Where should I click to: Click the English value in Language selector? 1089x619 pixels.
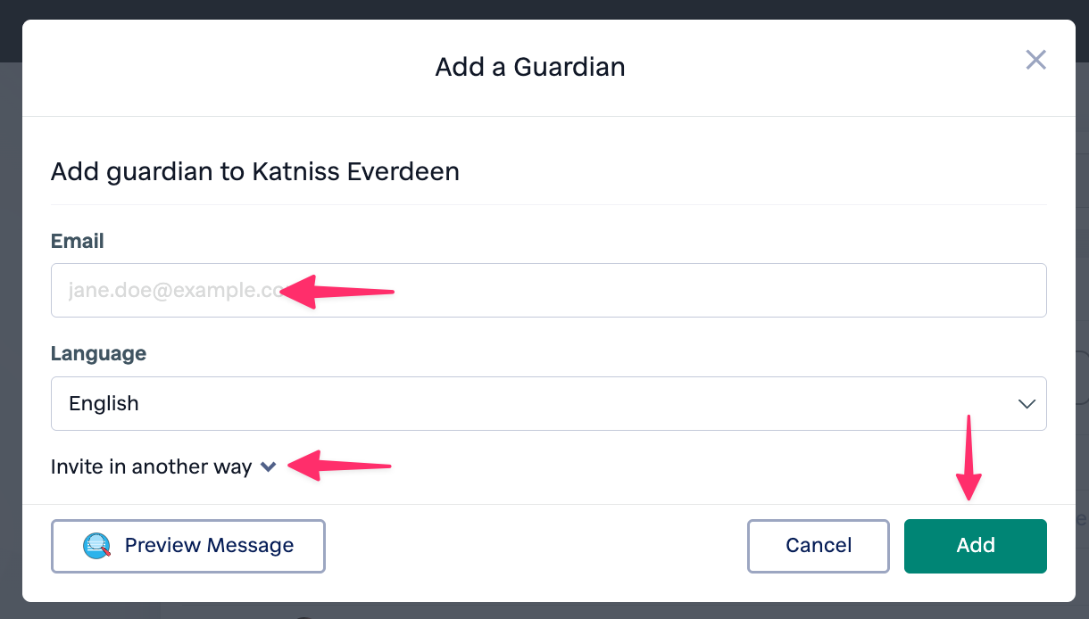(x=104, y=403)
